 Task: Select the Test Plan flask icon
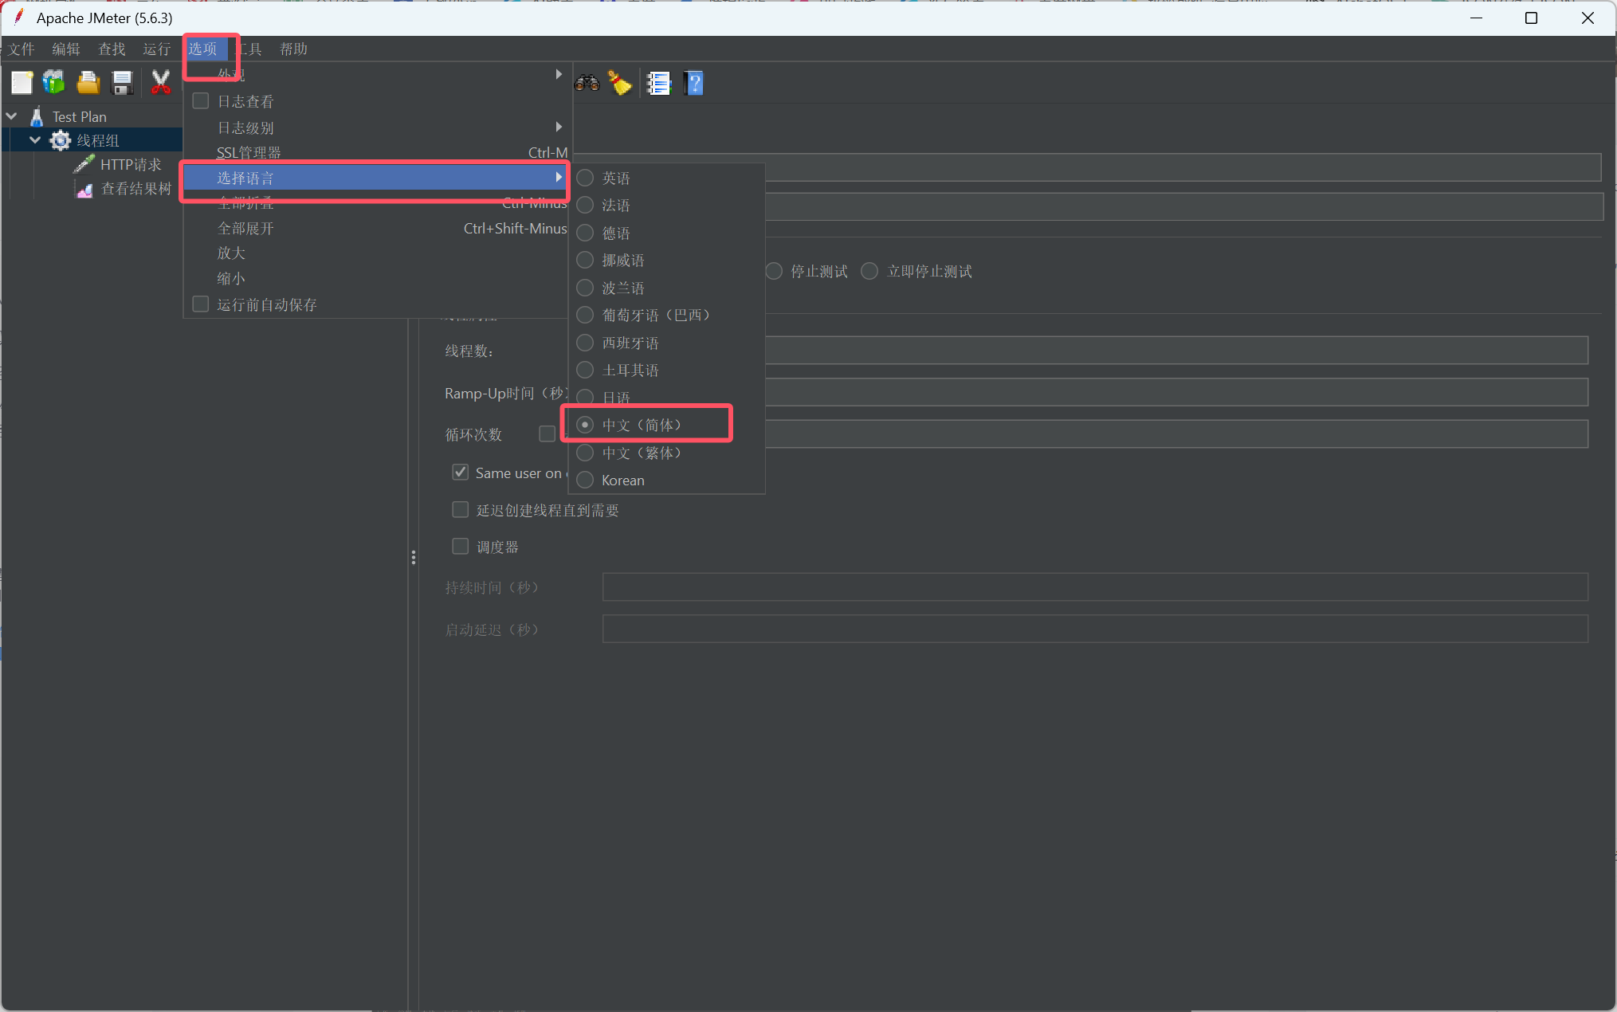(x=37, y=116)
